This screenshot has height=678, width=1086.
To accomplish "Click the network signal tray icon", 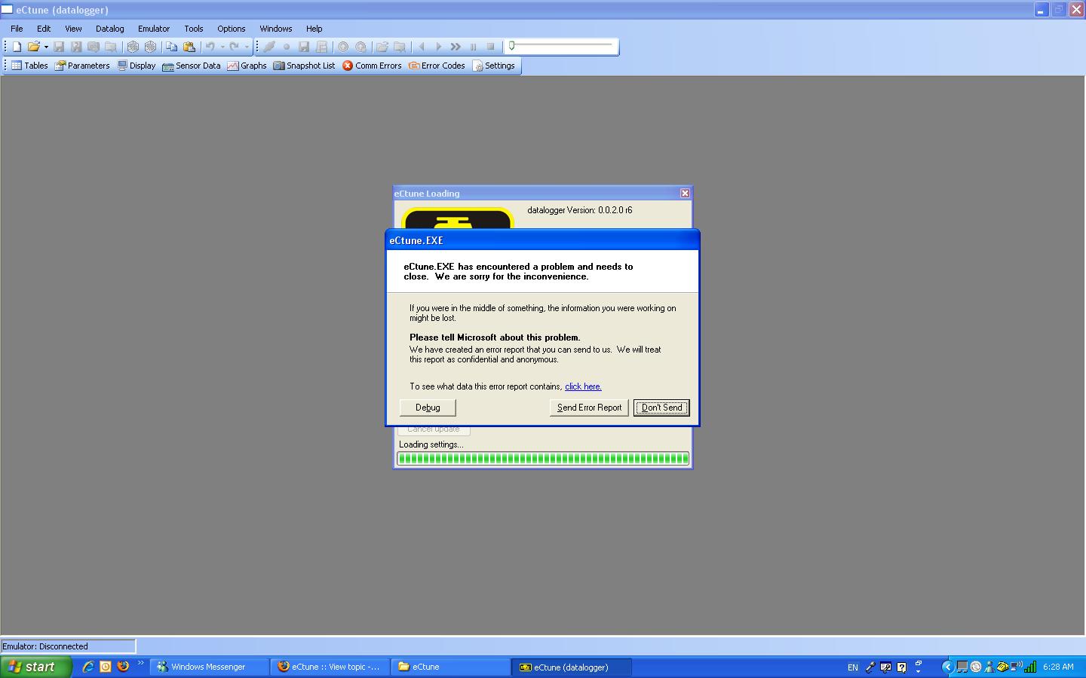I will click(x=1030, y=667).
